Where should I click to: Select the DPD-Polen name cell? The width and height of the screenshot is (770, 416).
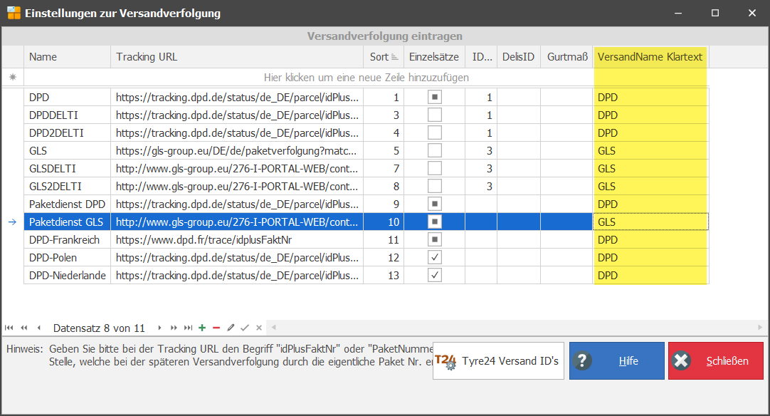tap(68, 258)
